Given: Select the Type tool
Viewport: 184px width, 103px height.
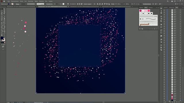Looking at the screenshot, I should coord(2,15).
